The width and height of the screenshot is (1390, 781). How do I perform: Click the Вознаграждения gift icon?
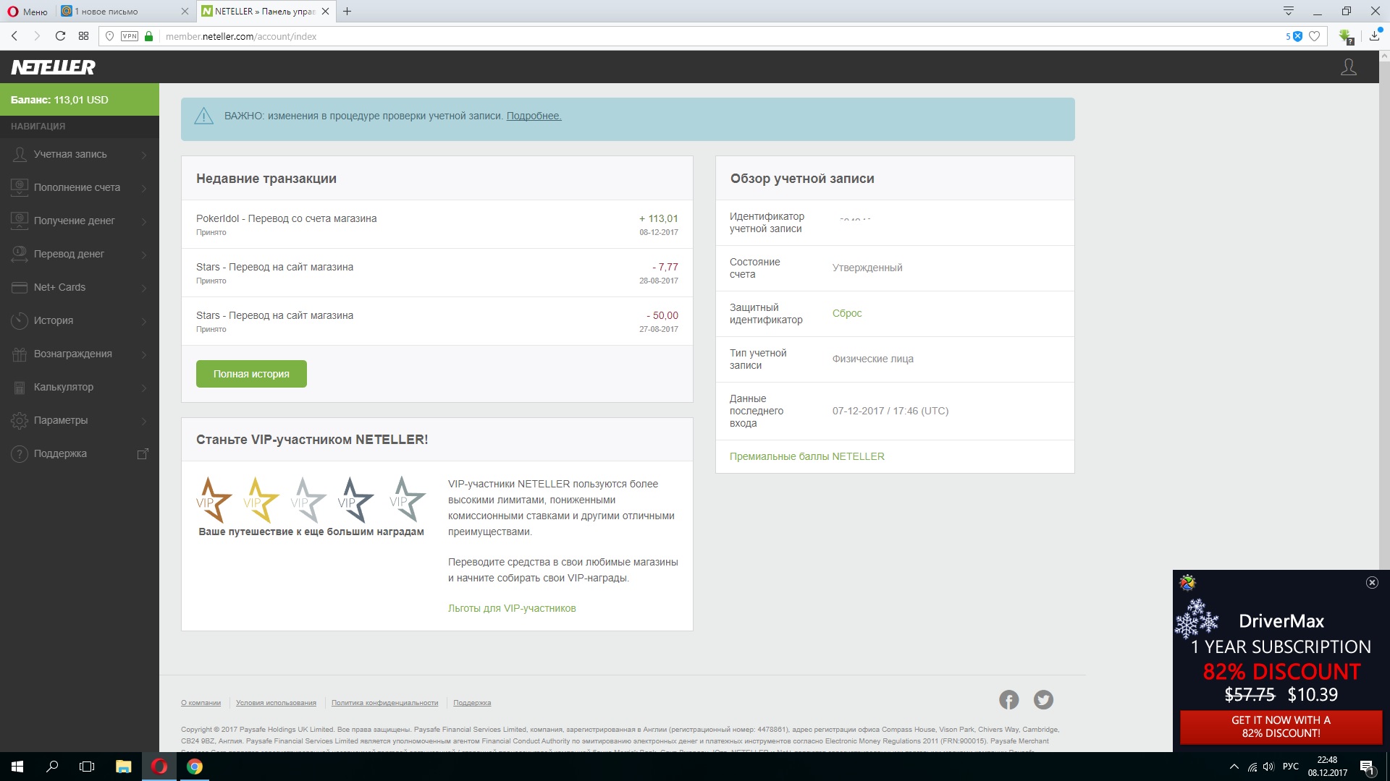coord(20,354)
